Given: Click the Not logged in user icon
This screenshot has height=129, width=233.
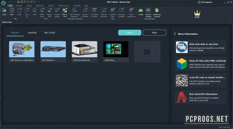Looking at the screenshot, I should (x=200, y=2).
